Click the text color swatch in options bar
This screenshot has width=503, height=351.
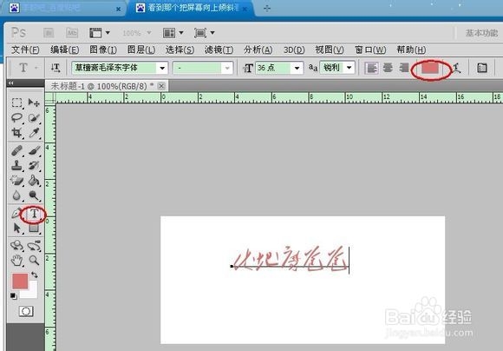click(x=430, y=68)
